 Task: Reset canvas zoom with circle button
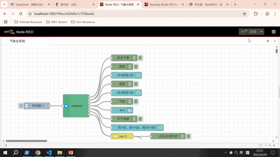[270, 145]
